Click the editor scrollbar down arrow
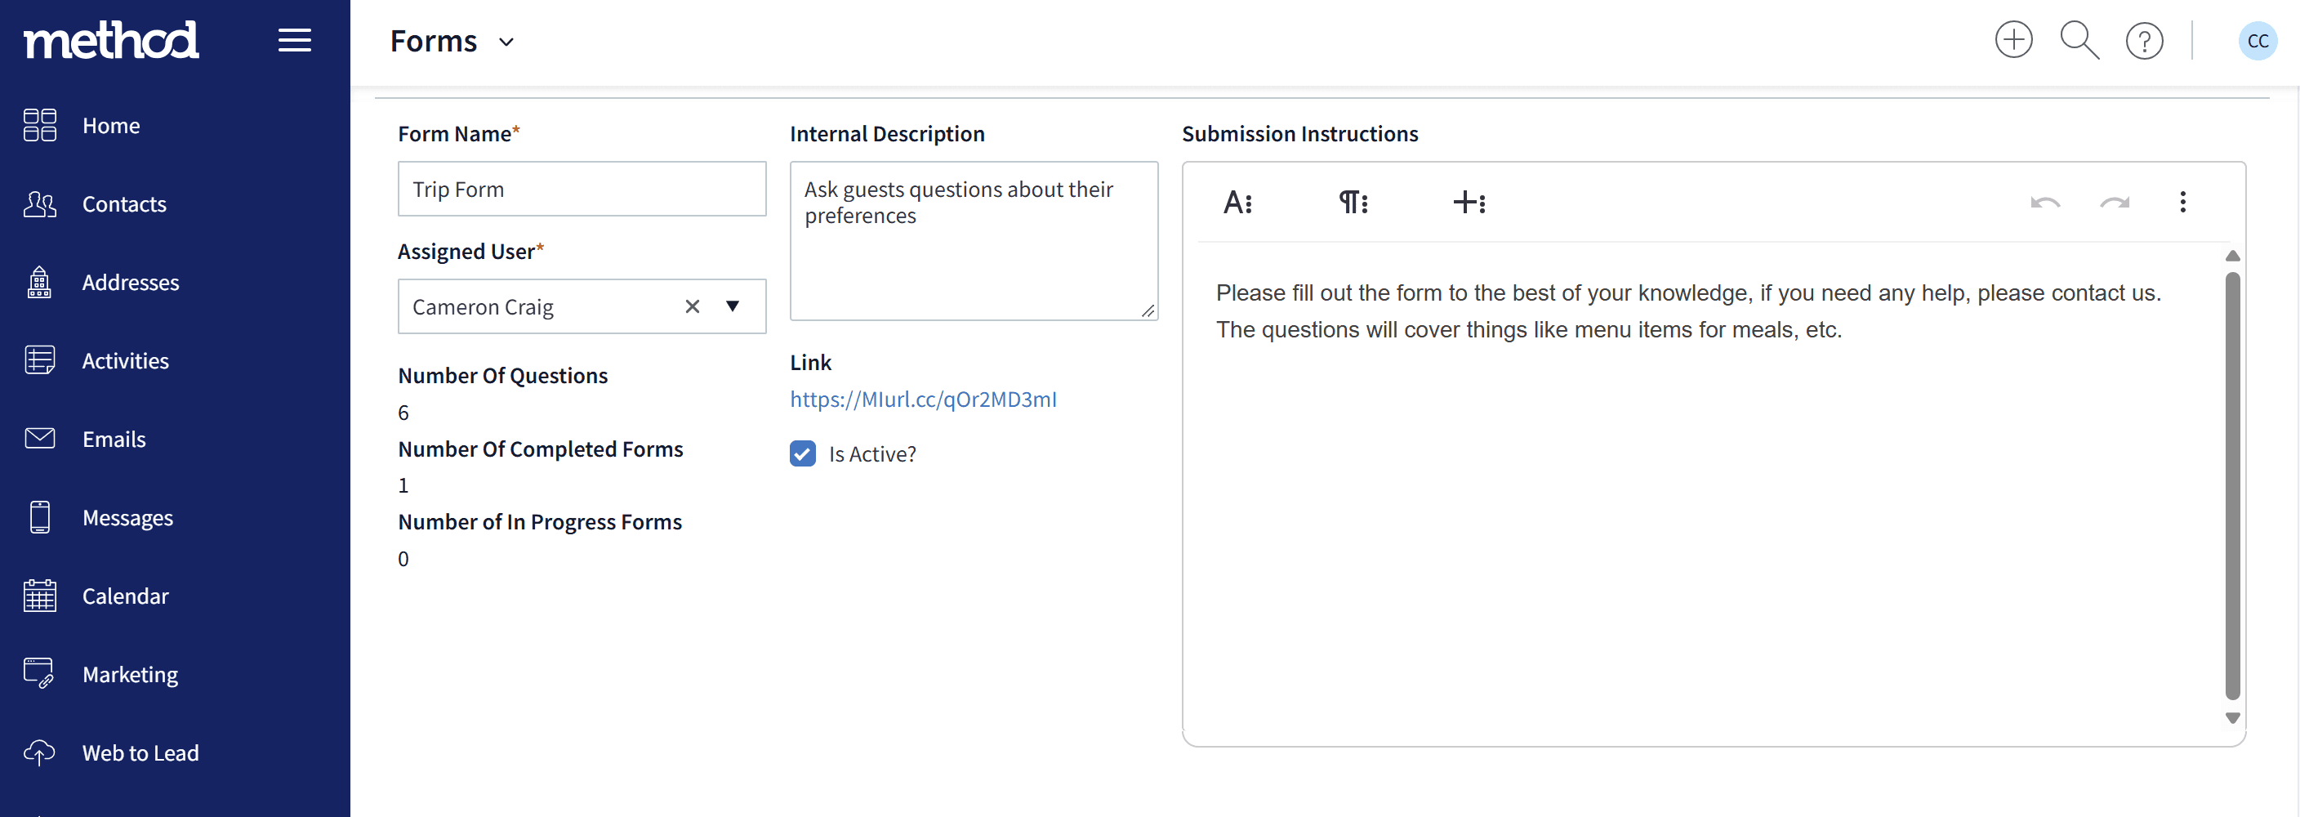Screen dimensions: 2300x817 click(2232, 718)
